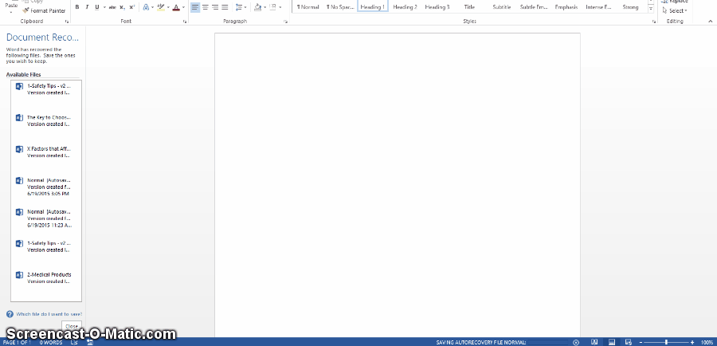
Task: Apply the Heading 3 style
Action: (437, 7)
